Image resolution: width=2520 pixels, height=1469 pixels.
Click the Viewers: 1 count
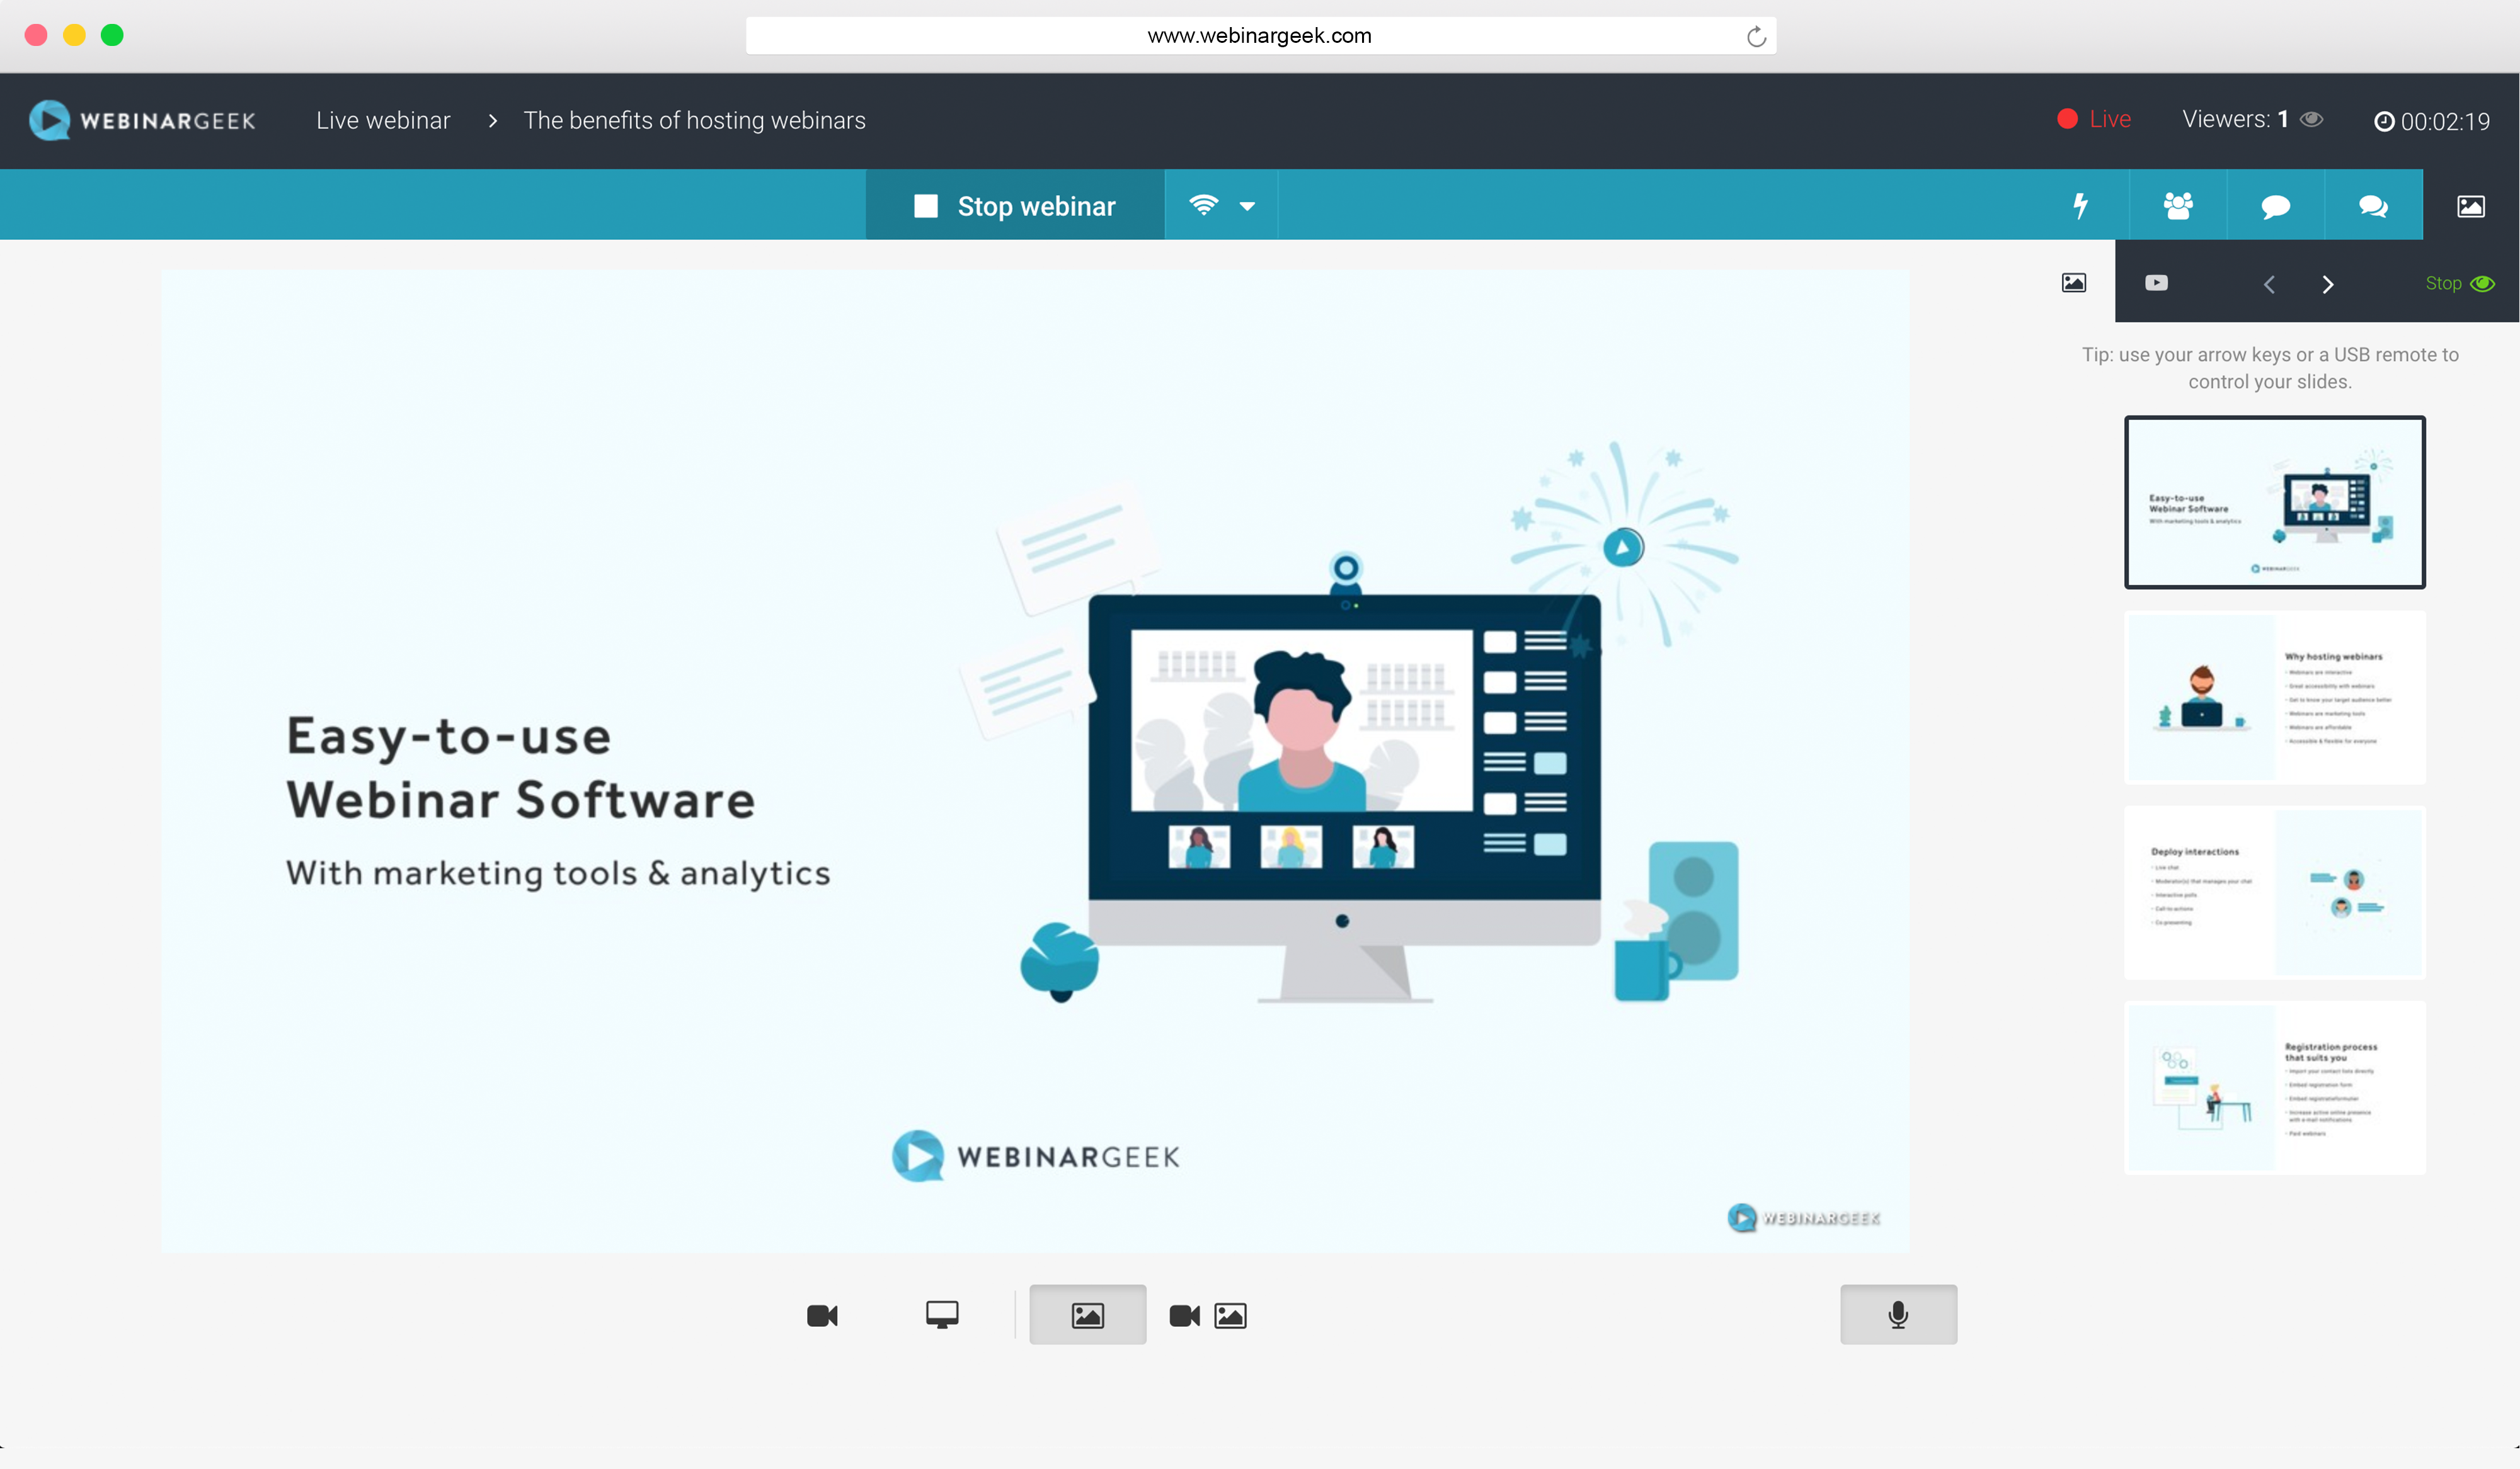point(2235,119)
